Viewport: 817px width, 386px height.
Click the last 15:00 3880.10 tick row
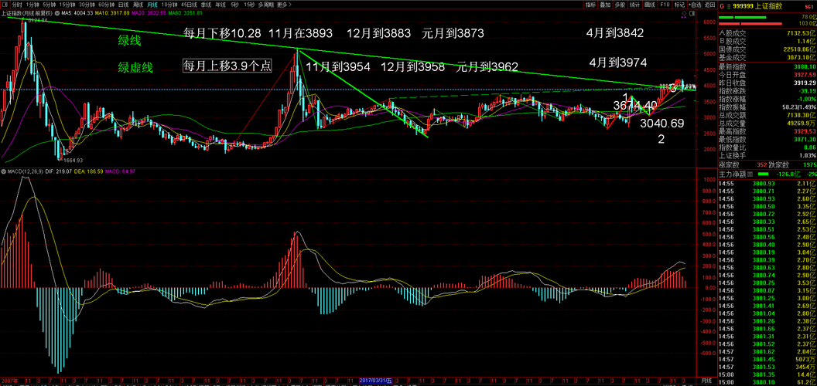[x=767, y=381]
